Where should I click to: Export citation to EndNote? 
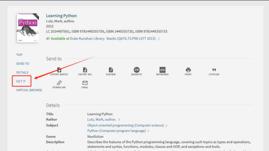[137, 70]
